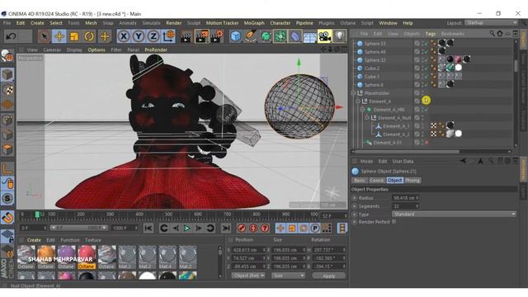Image resolution: width=528 pixels, height=297 pixels.
Task: Open the material manager Texture menu
Action: [93, 240]
